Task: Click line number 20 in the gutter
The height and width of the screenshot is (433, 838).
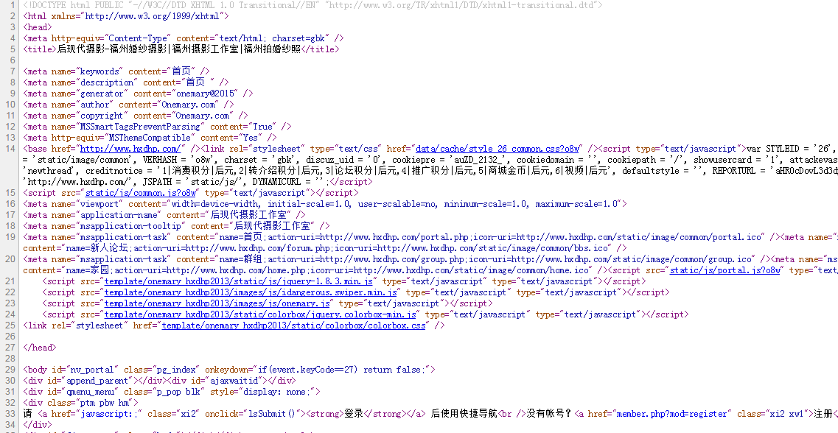Action: (x=10, y=259)
